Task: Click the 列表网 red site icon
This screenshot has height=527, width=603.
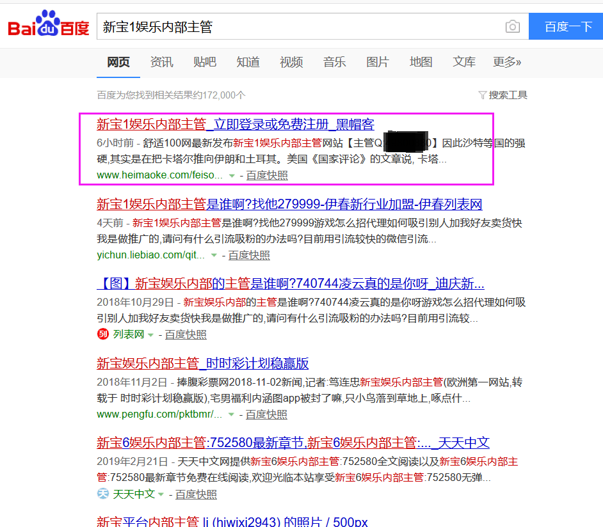Action: pos(102,334)
